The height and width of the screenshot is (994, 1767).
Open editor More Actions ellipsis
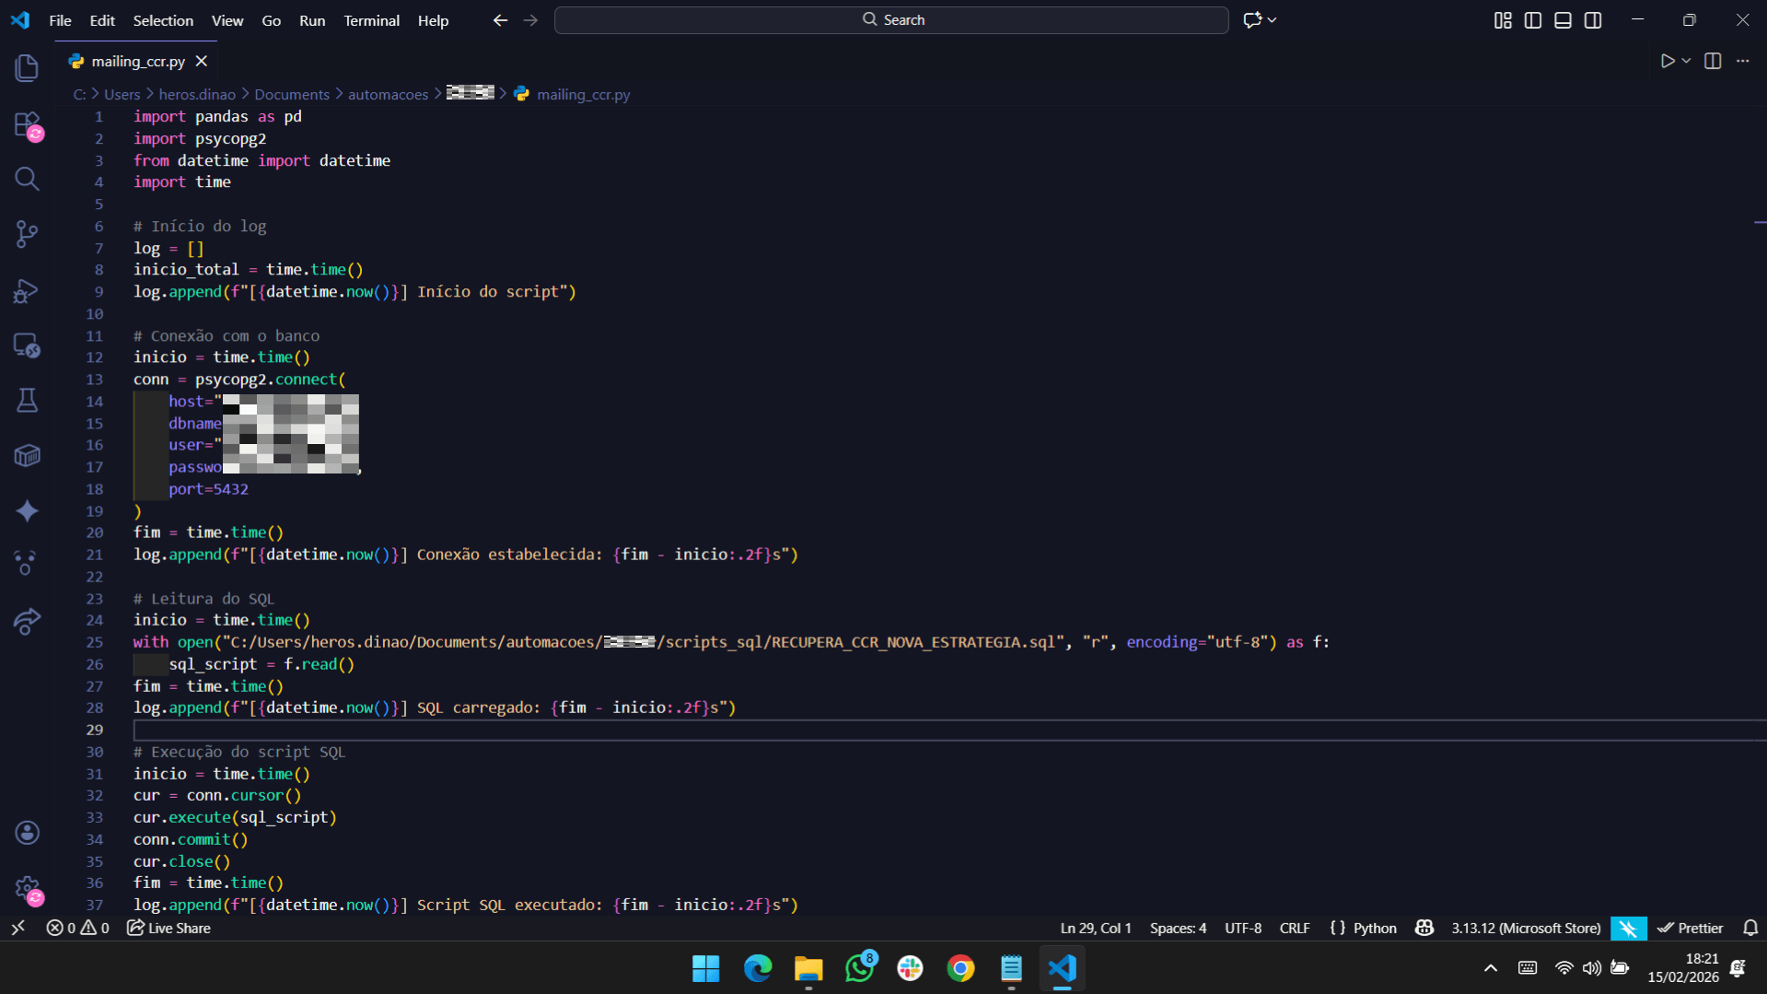1743,61
